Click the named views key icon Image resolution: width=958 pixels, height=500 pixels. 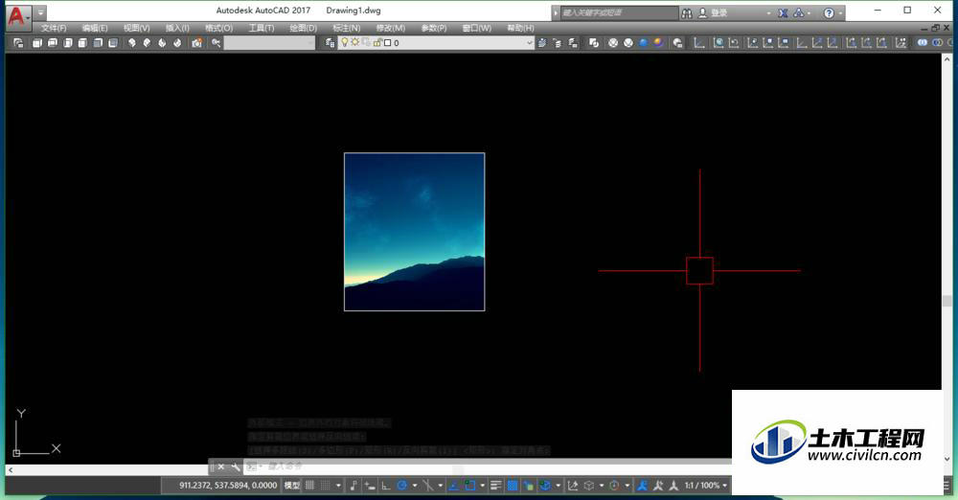pos(215,43)
